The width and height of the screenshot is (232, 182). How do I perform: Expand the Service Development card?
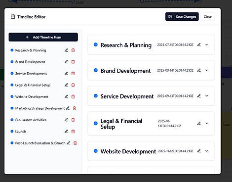coord(207,96)
